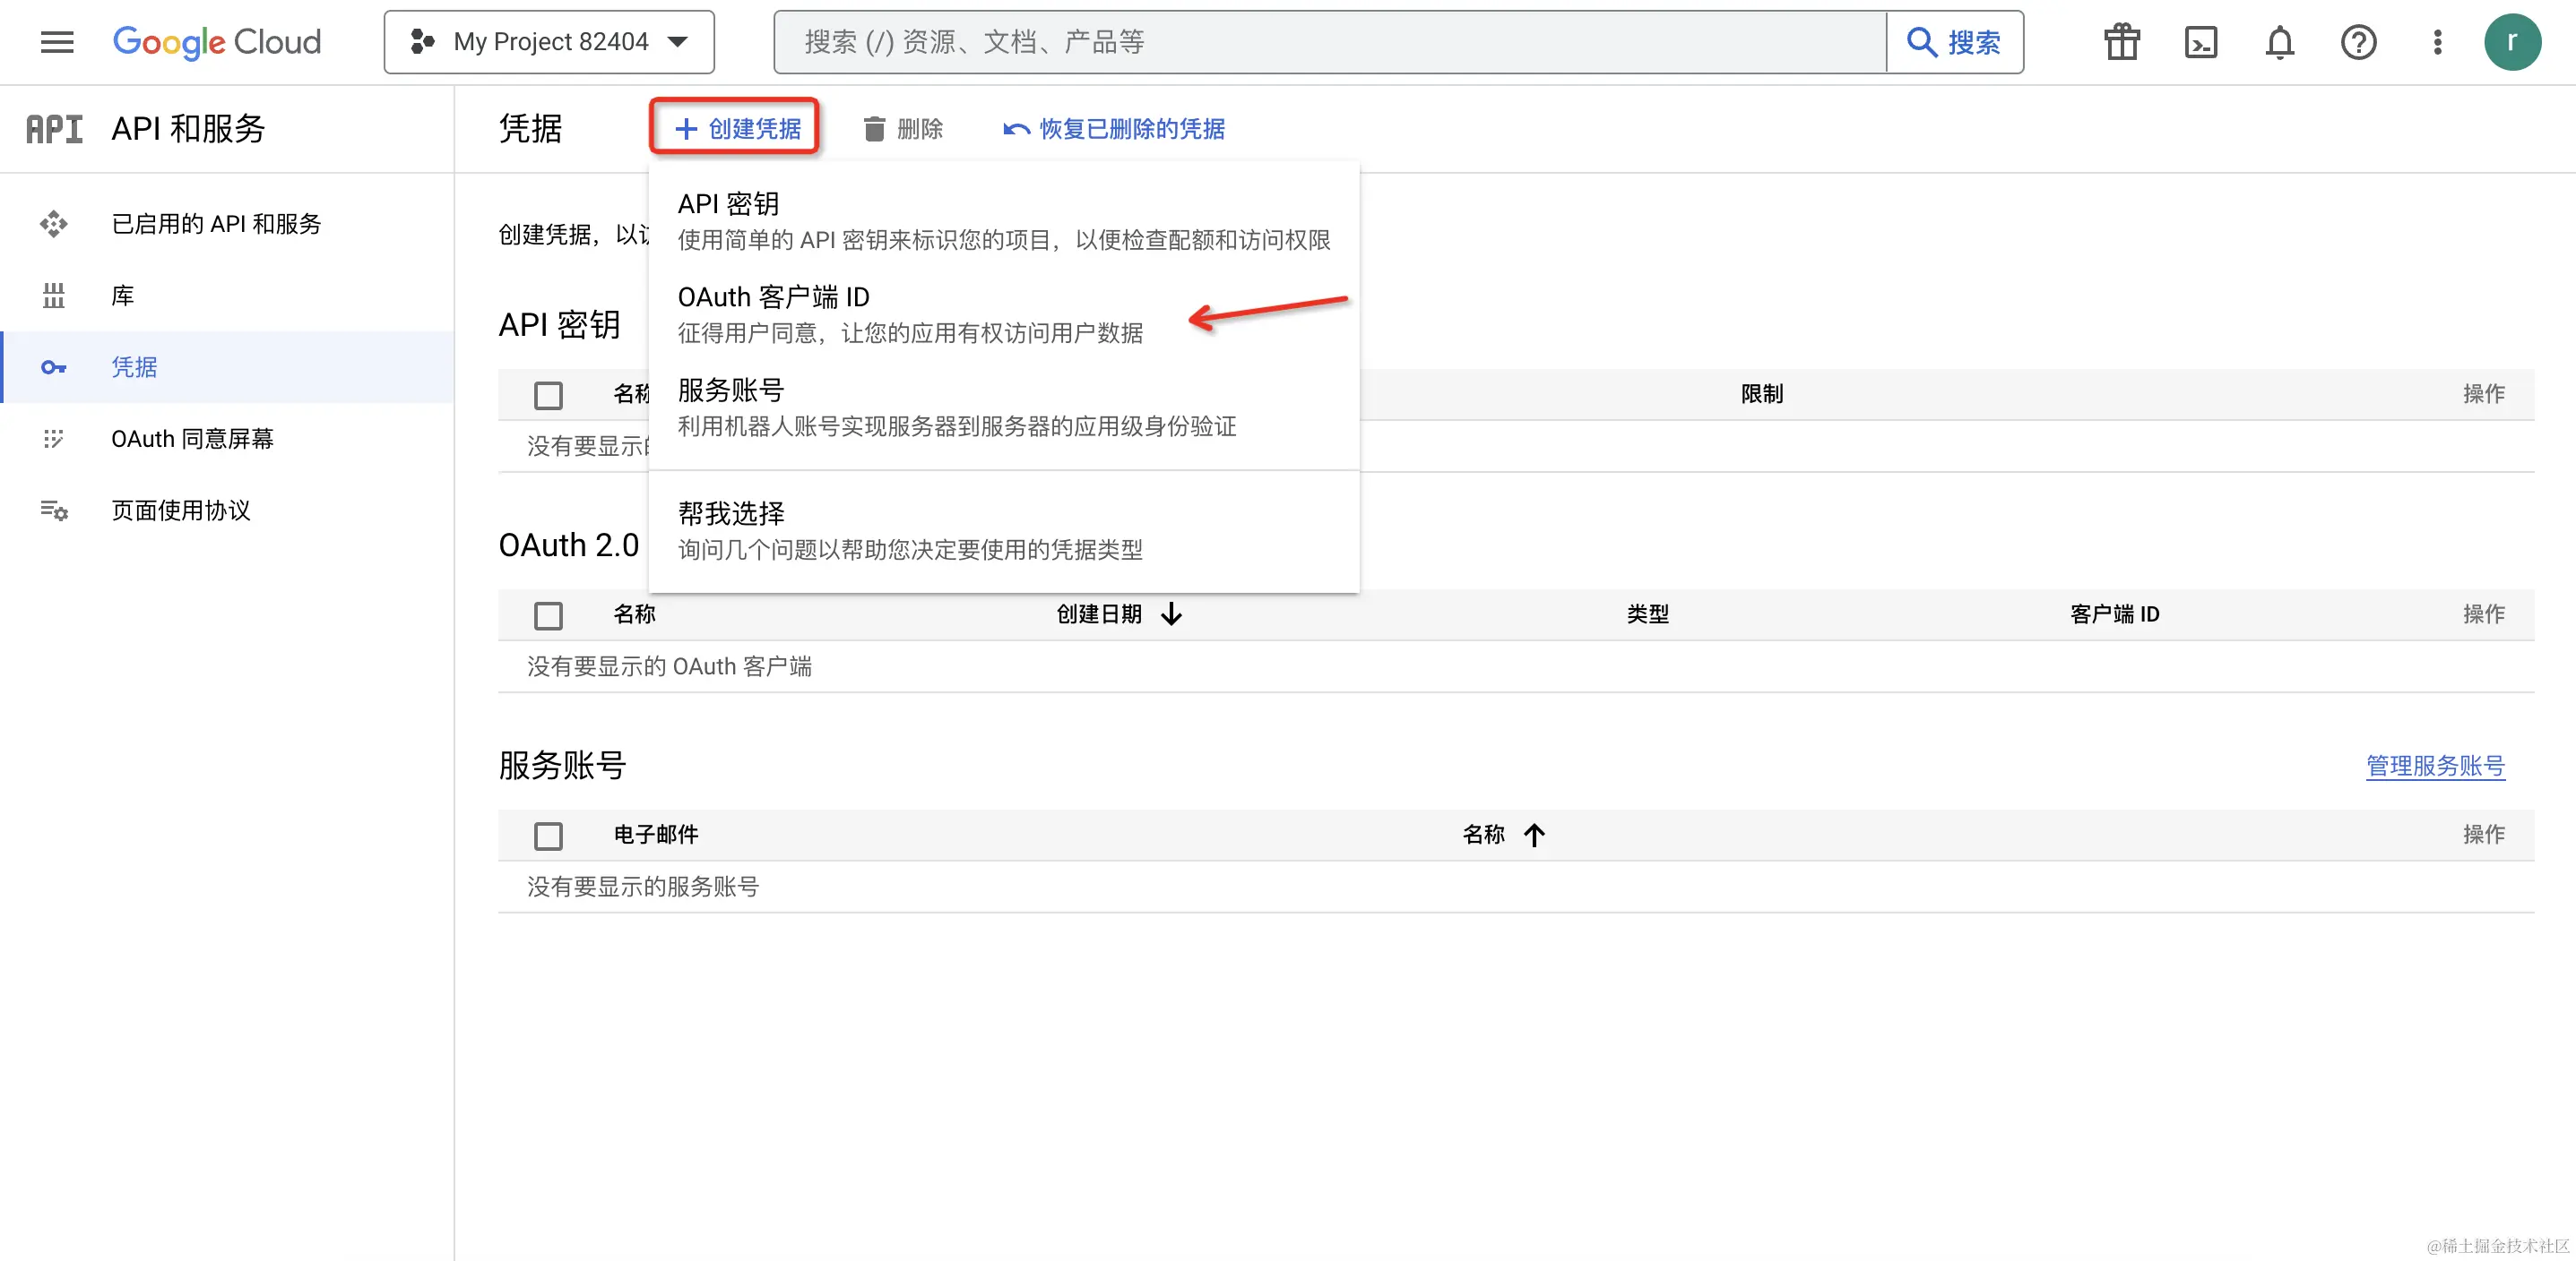Open the 库 library sidebar item
Viewport: 2576px width, 1261px height.
click(228, 296)
